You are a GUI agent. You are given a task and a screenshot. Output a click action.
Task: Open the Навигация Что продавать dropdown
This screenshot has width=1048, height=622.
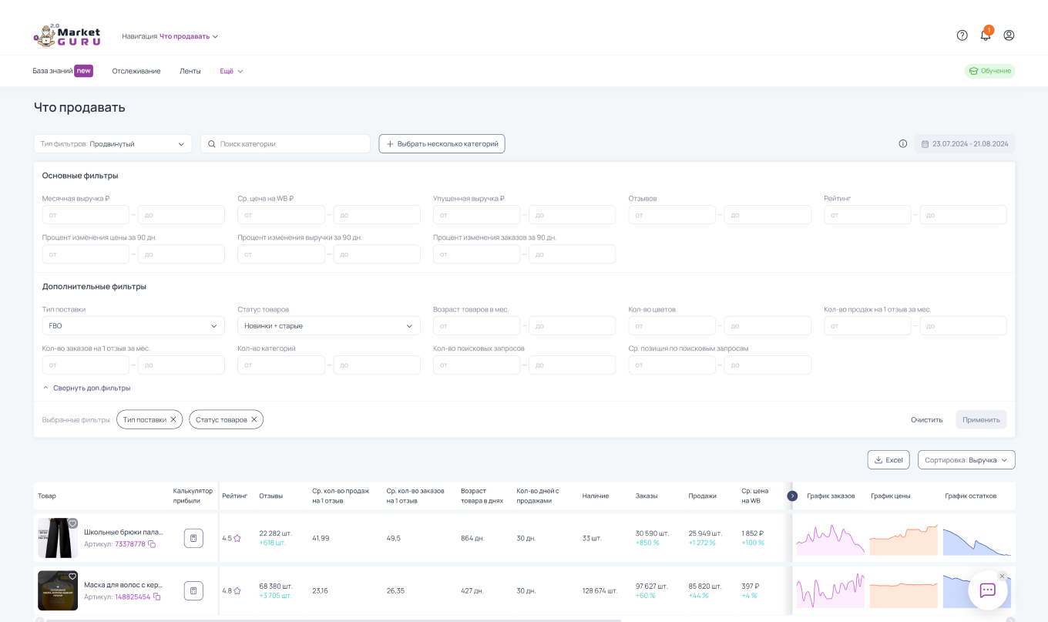pyautogui.click(x=170, y=36)
